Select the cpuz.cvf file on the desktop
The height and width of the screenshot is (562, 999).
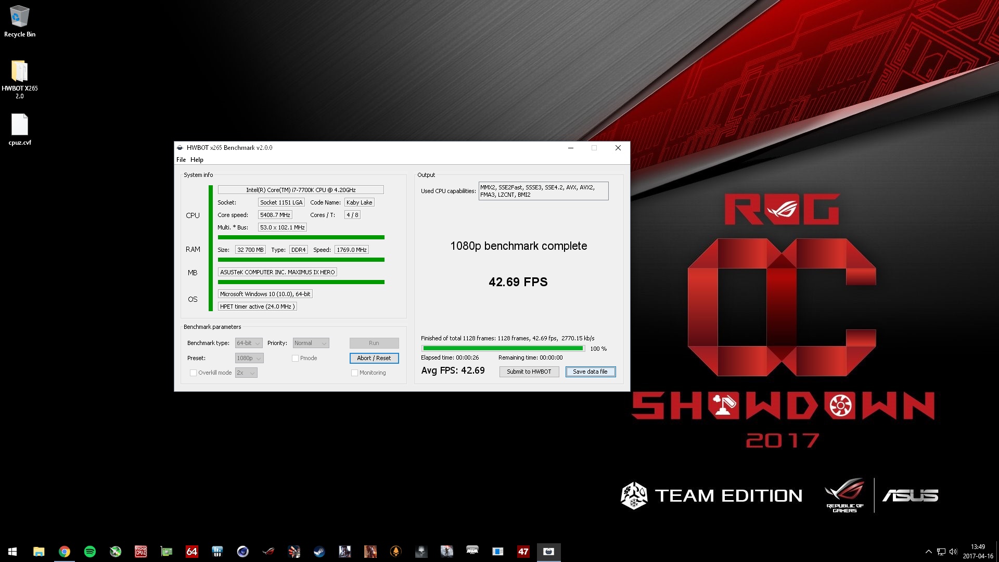point(20,130)
